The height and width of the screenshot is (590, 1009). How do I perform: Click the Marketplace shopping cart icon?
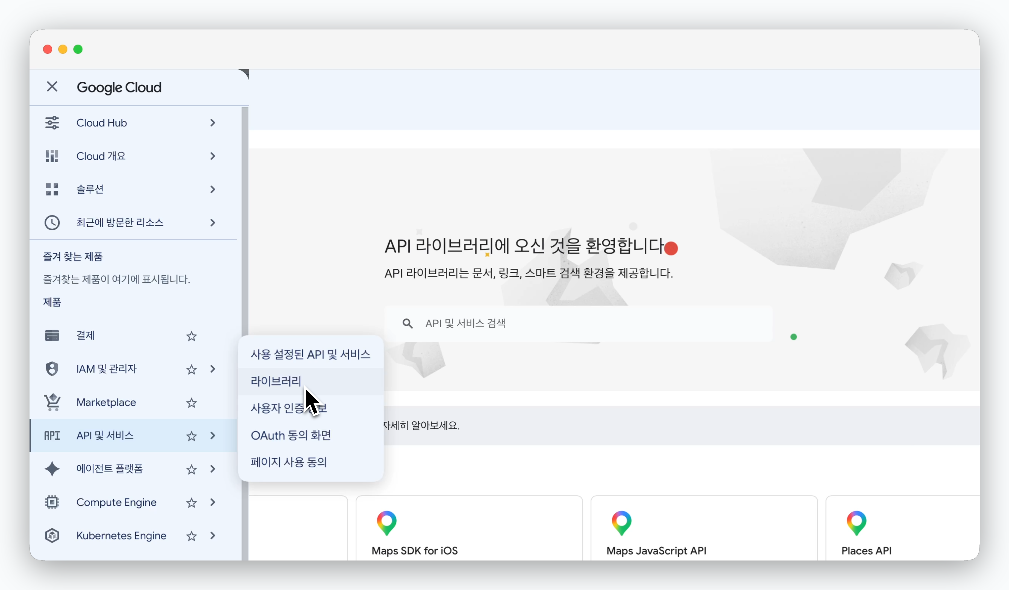(52, 402)
